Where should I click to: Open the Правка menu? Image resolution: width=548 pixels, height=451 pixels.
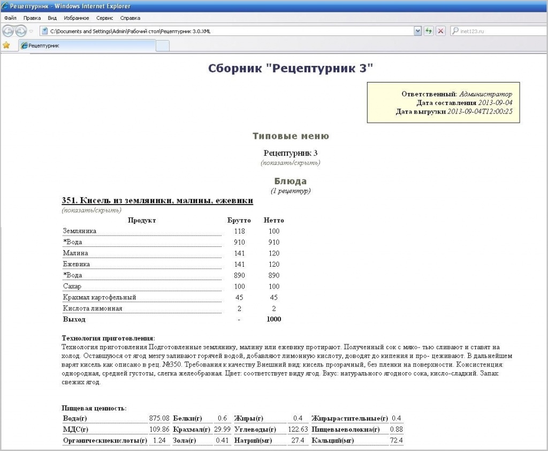[x=32, y=18]
